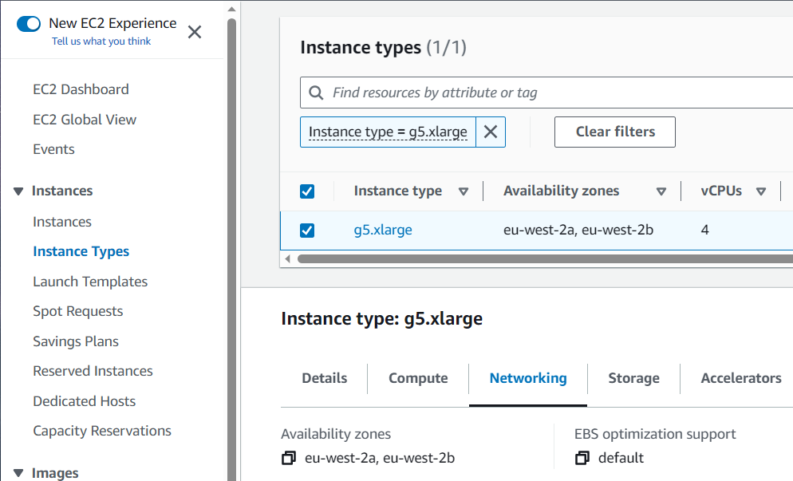Click the 'default' EBS optimization value

click(621, 458)
